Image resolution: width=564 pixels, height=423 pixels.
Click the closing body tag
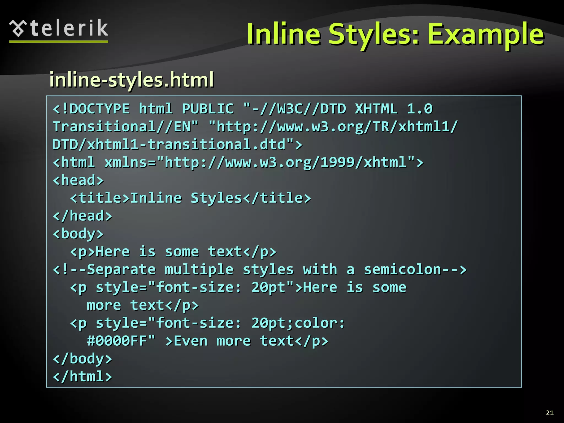[82, 359]
